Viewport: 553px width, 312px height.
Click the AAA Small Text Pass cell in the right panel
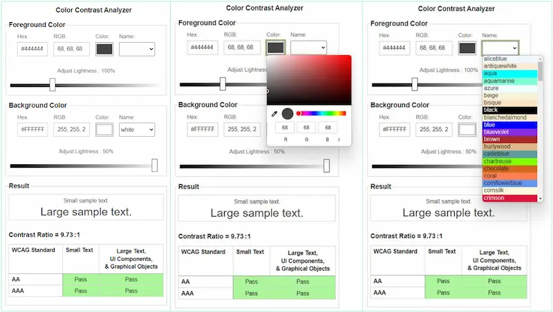coord(443,293)
